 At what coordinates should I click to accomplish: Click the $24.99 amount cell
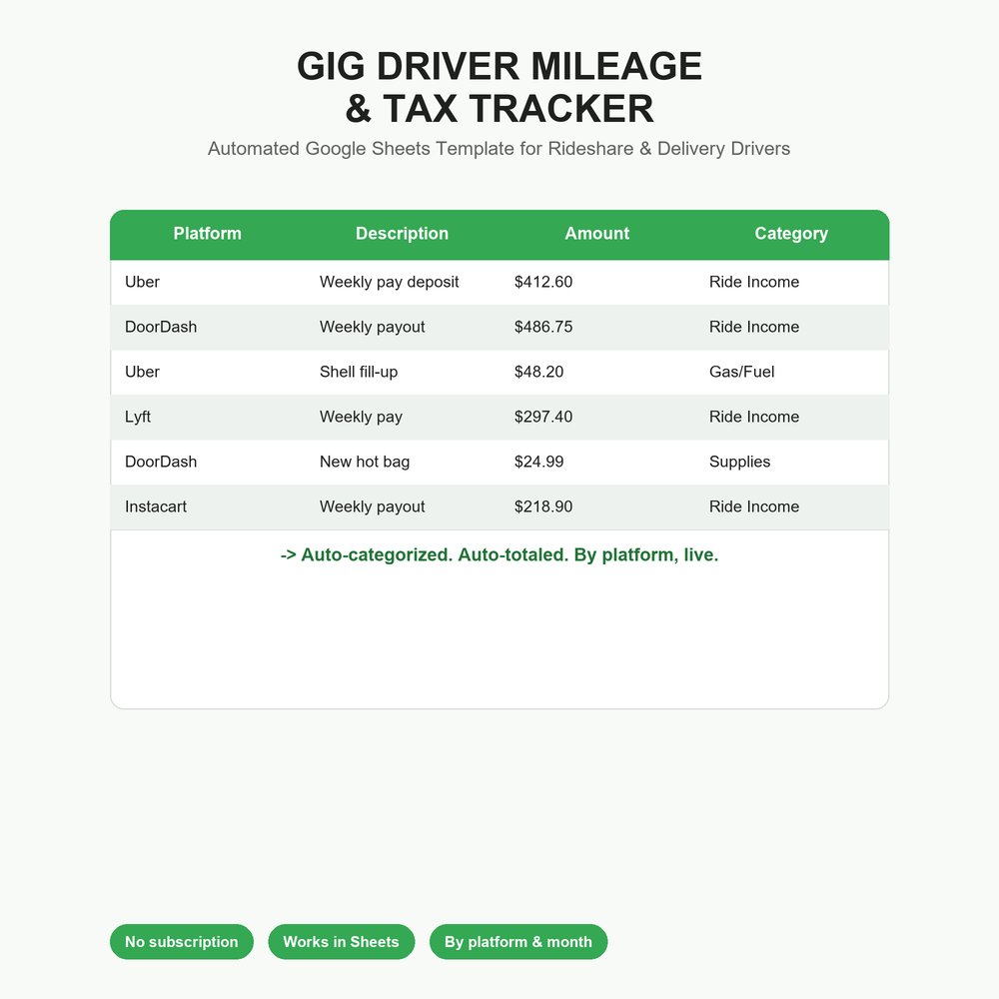[539, 462]
